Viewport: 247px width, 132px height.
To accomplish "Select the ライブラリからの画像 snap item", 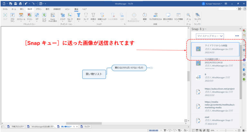I will point(215,49).
